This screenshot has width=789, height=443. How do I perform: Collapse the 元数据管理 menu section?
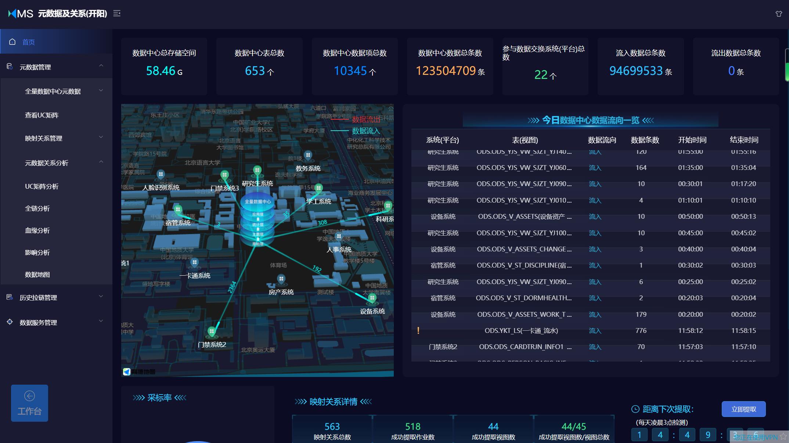pos(101,66)
